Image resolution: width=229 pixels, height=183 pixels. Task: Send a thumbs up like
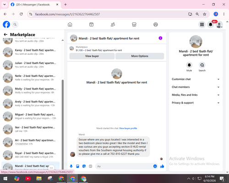pos(162,166)
